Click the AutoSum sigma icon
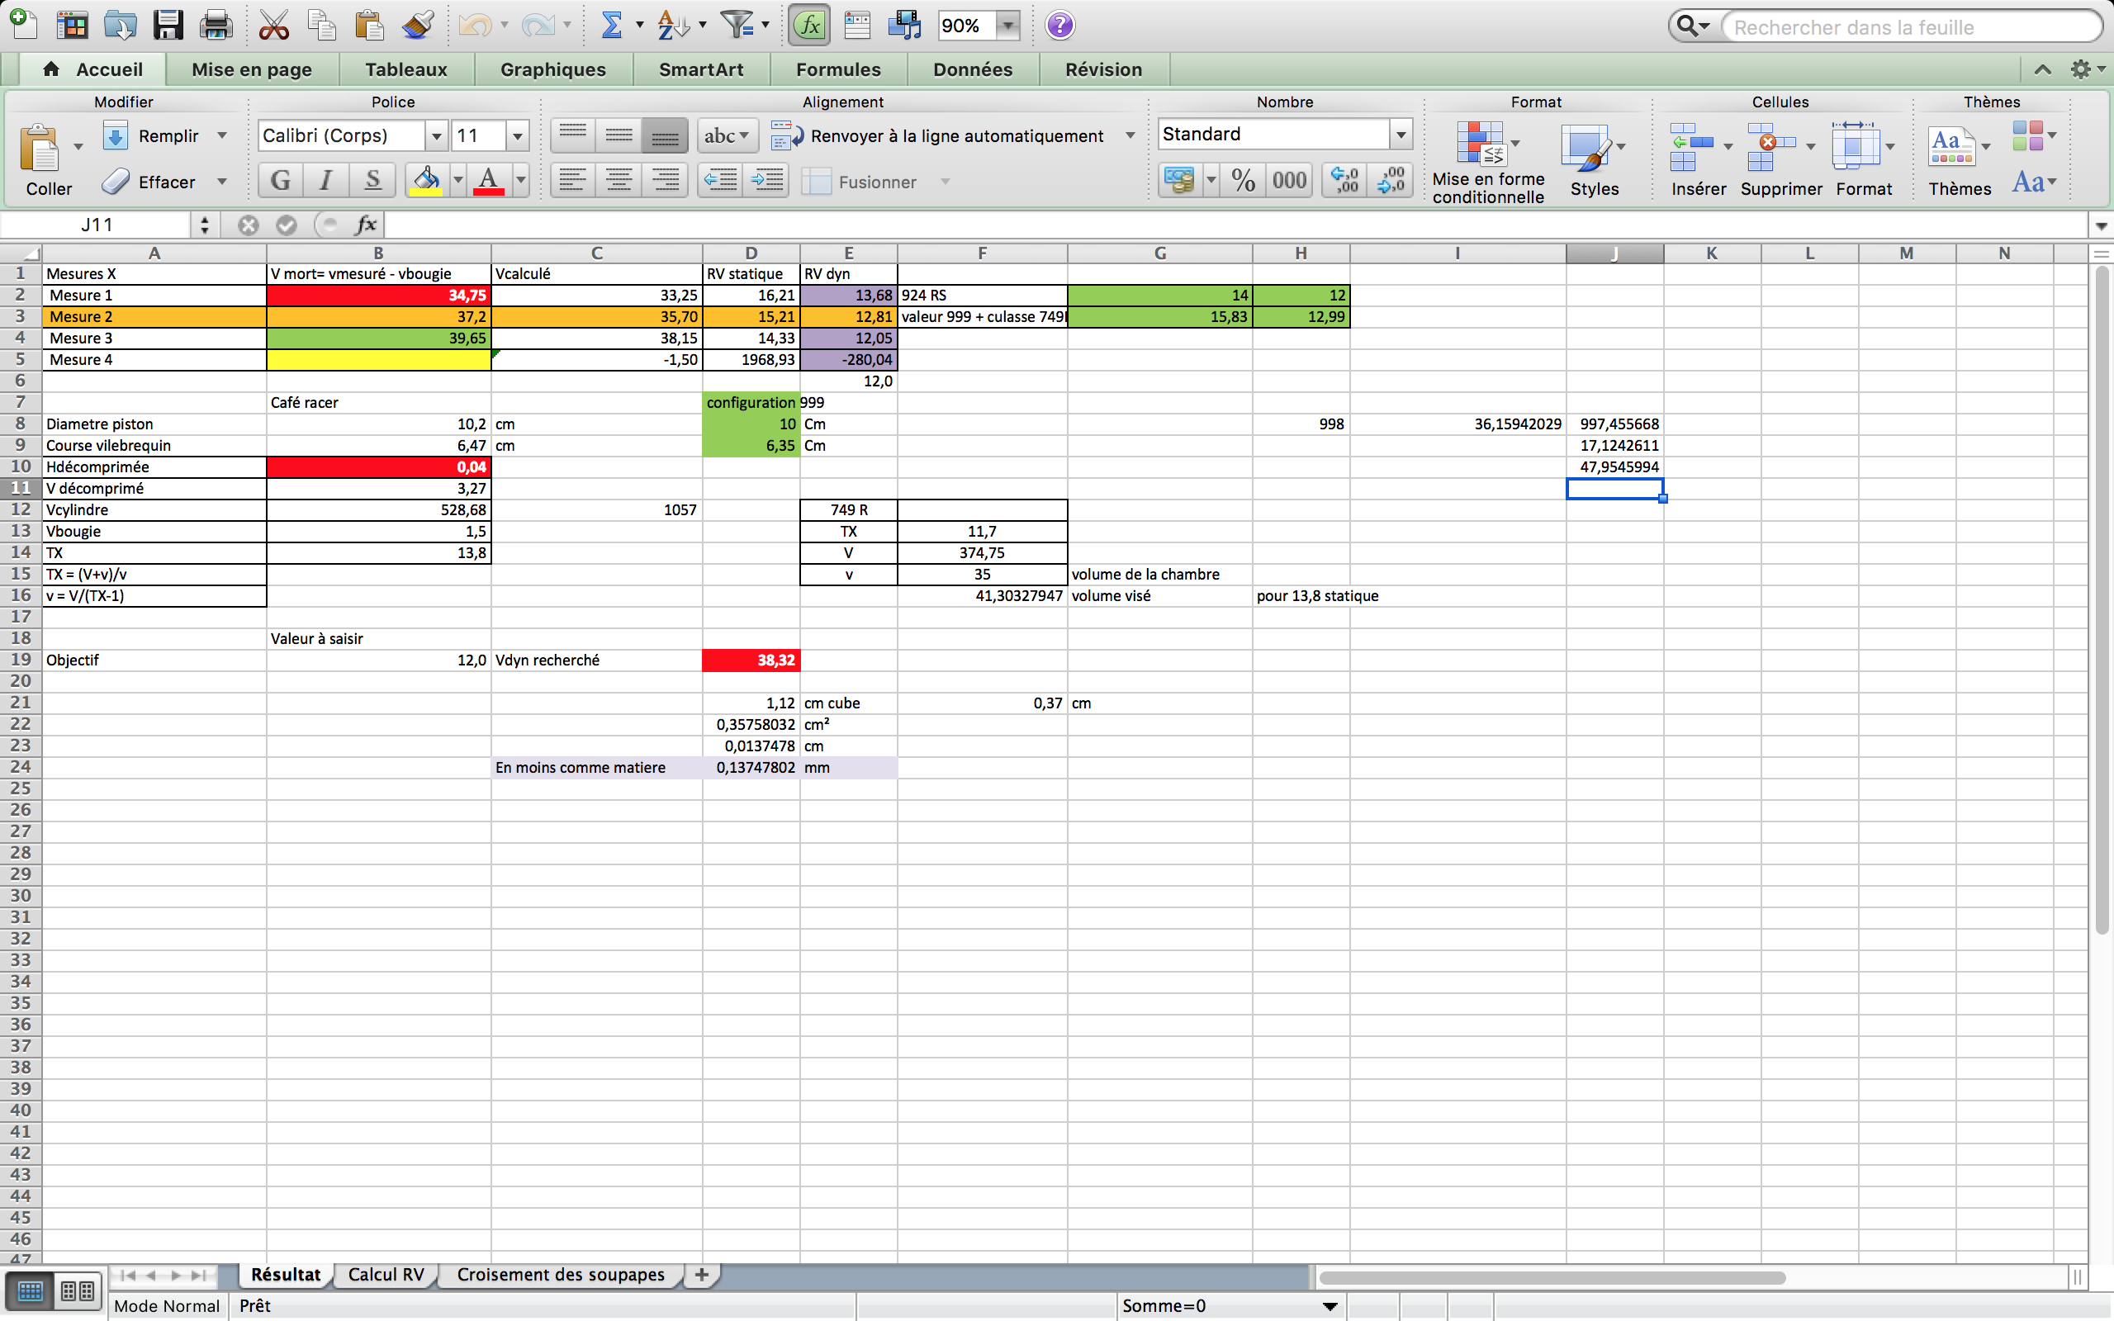2114x1321 pixels. point(611,26)
